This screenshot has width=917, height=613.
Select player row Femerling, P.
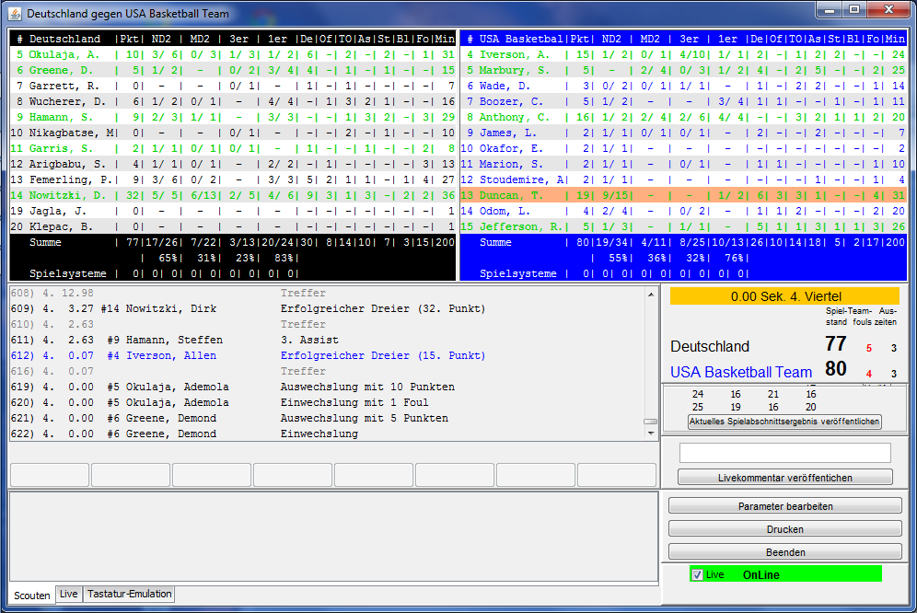233,179
